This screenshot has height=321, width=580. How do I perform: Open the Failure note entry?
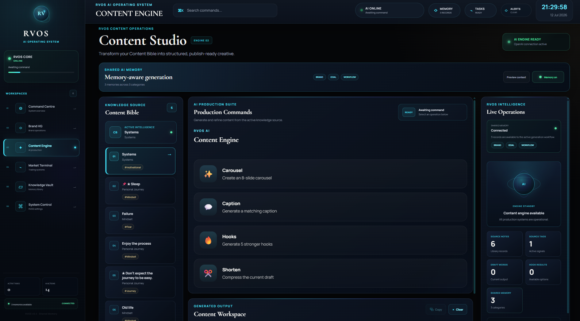[x=140, y=220]
